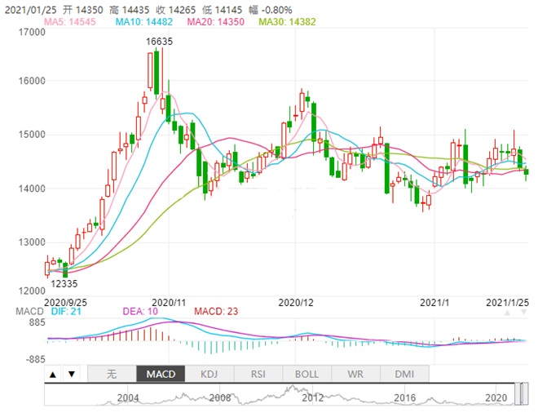Click the black up-arrow button
Viewport: 538px width, 413px height.
point(53,374)
